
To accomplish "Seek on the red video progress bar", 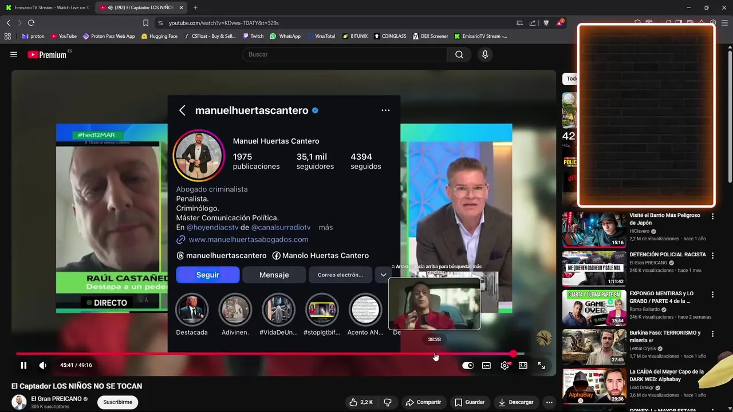I will pyautogui.click(x=269, y=354).
